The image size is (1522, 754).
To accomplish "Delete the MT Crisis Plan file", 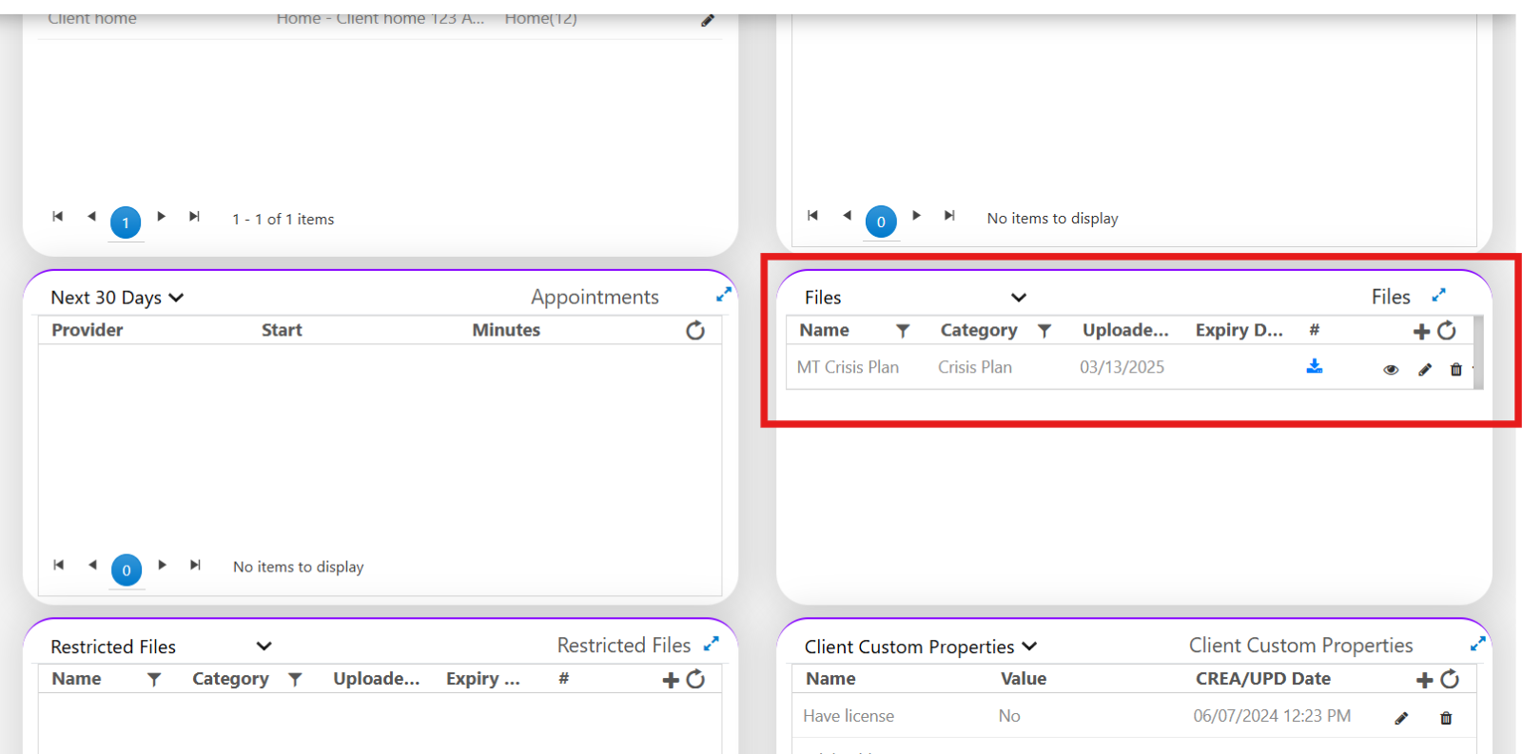I will (1456, 370).
